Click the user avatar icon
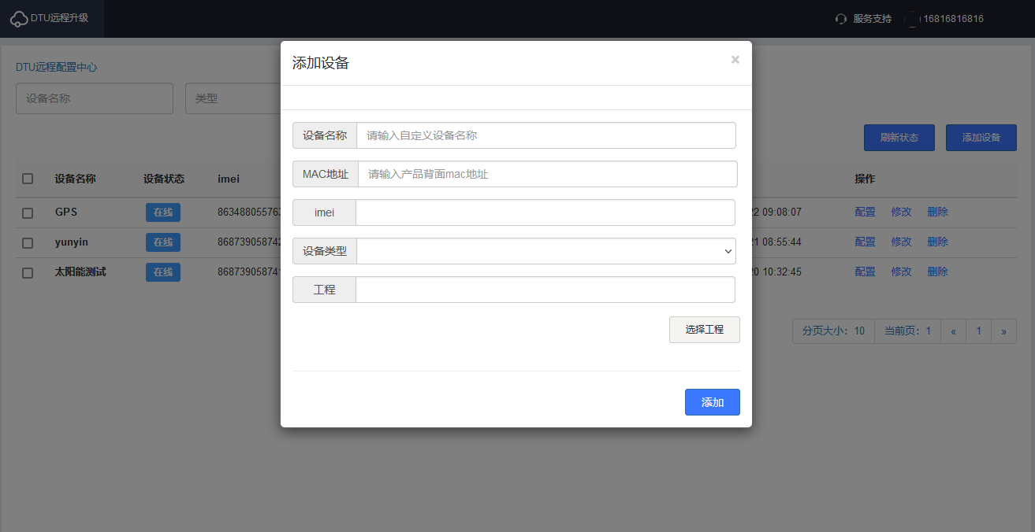 [x=912, y=19]
